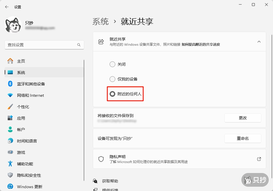Click 系统 in the breadcrumb navigation
Screen dimensions: 273x191
point(101,21)
